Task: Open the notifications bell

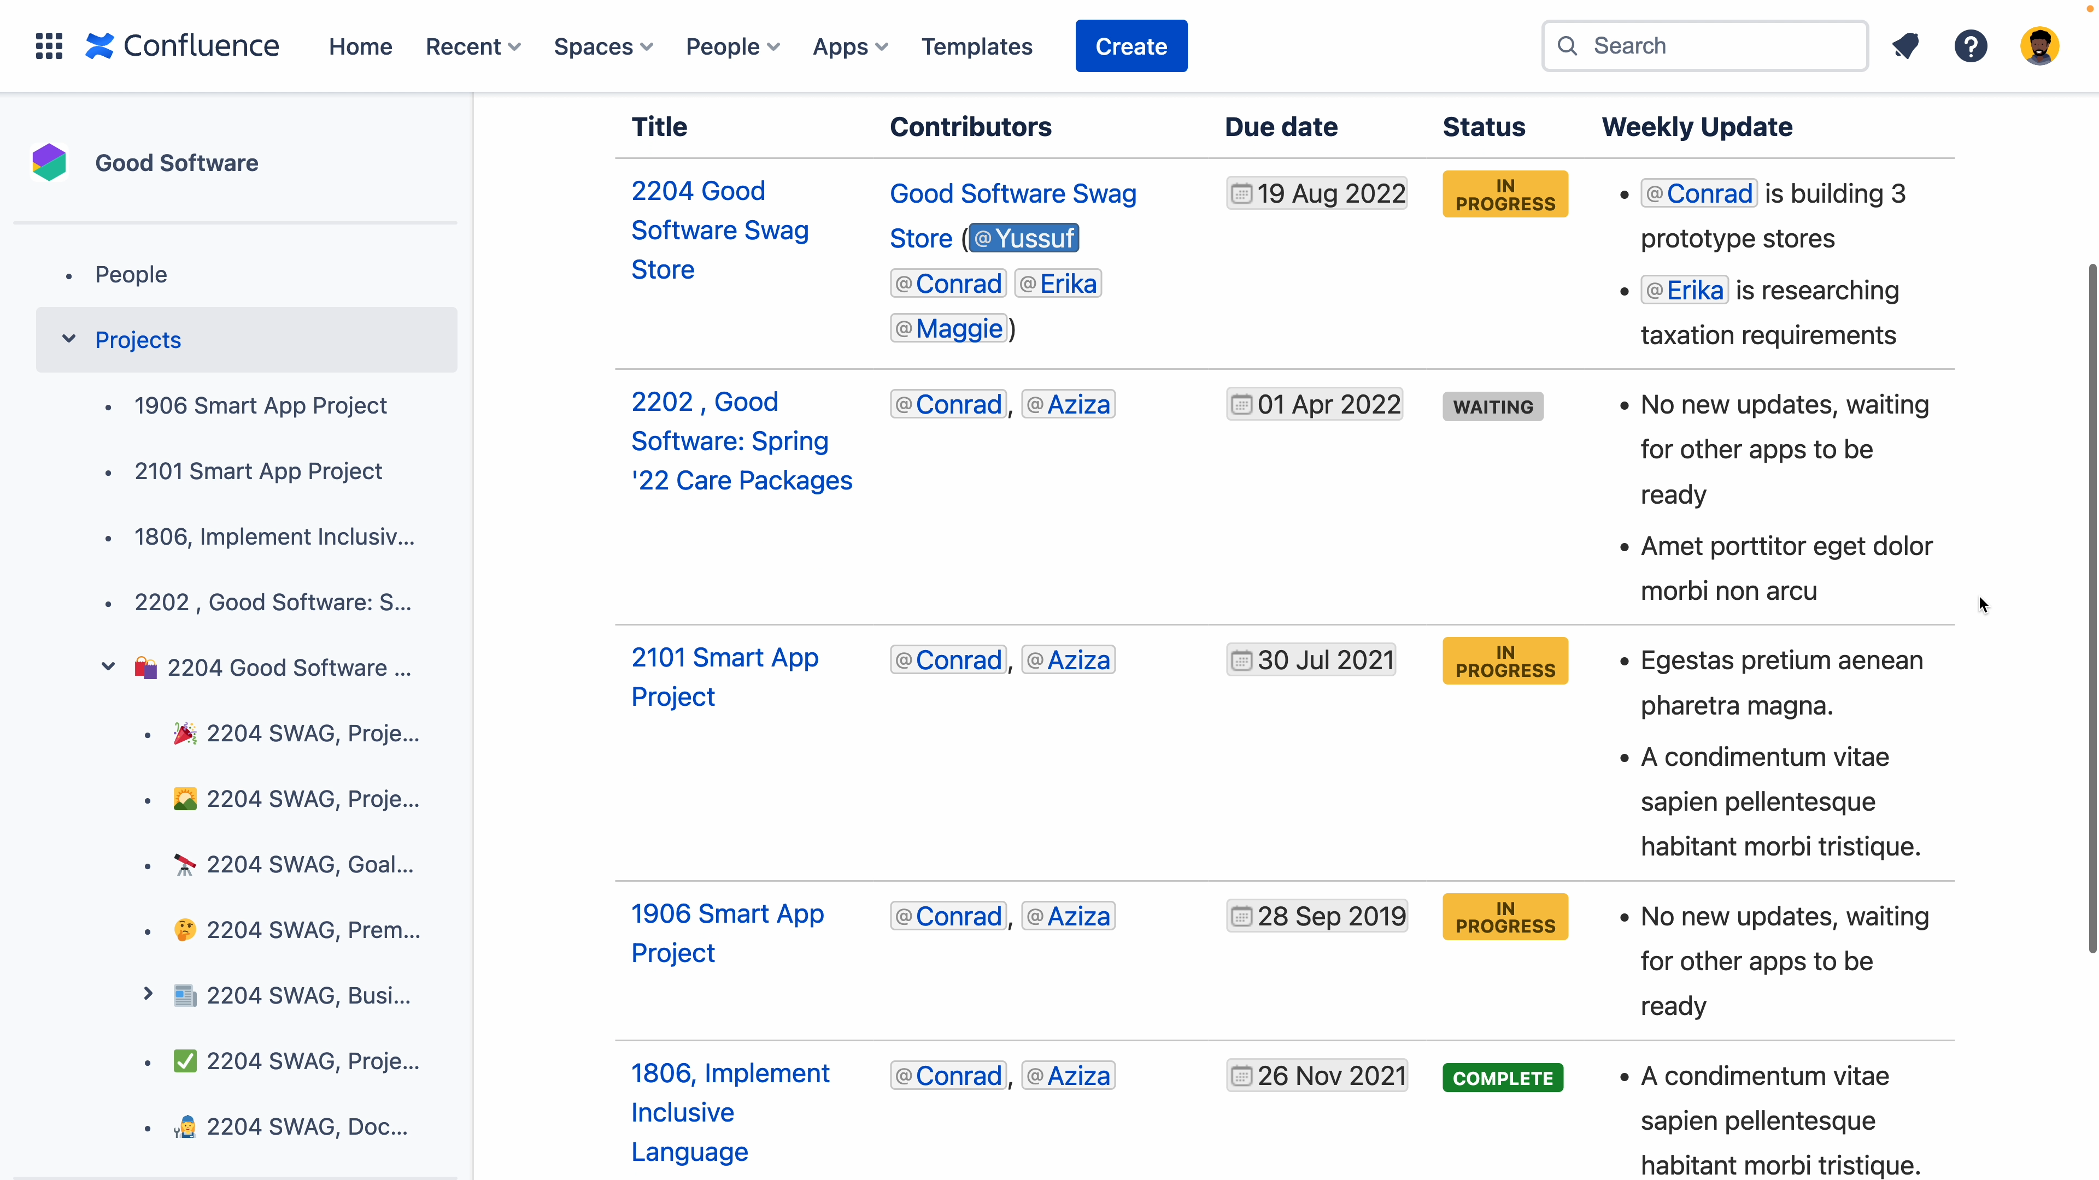Action: (1905, 46)
